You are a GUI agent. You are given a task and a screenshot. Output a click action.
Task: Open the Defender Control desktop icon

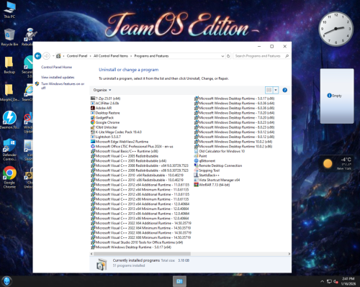pos(9,150)
